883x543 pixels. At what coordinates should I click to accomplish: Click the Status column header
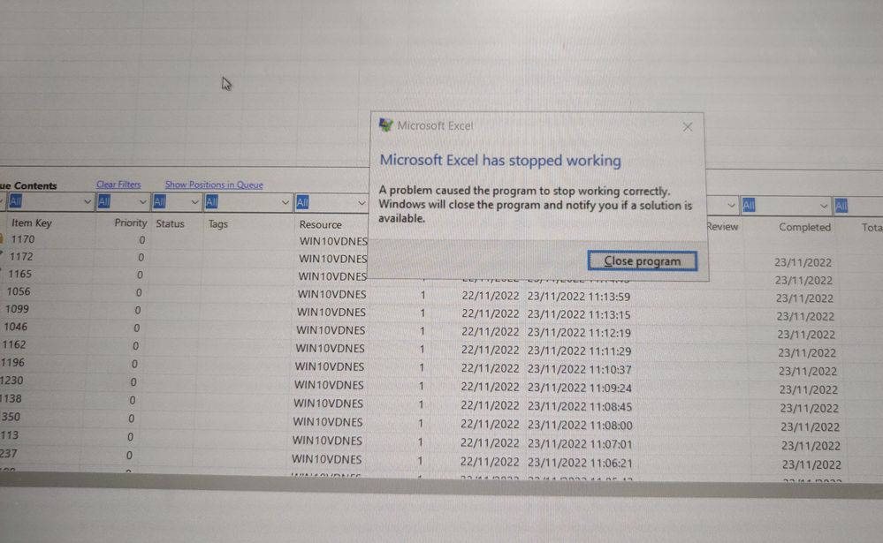170,223
